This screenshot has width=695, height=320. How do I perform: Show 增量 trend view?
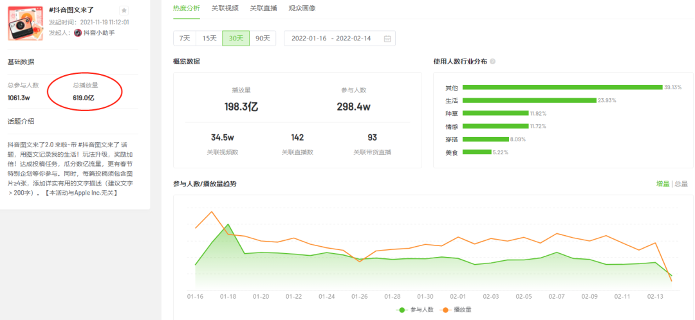coord(663,184)
